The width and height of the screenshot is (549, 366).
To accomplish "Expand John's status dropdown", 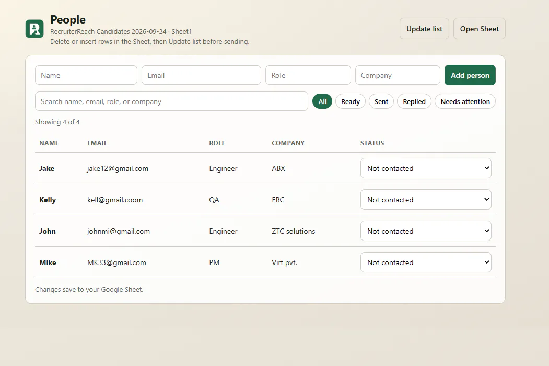I will (x=426, y=231).
